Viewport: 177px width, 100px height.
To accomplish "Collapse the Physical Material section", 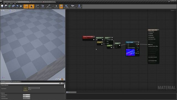I will pyautogui.click(x=1, y=85).
